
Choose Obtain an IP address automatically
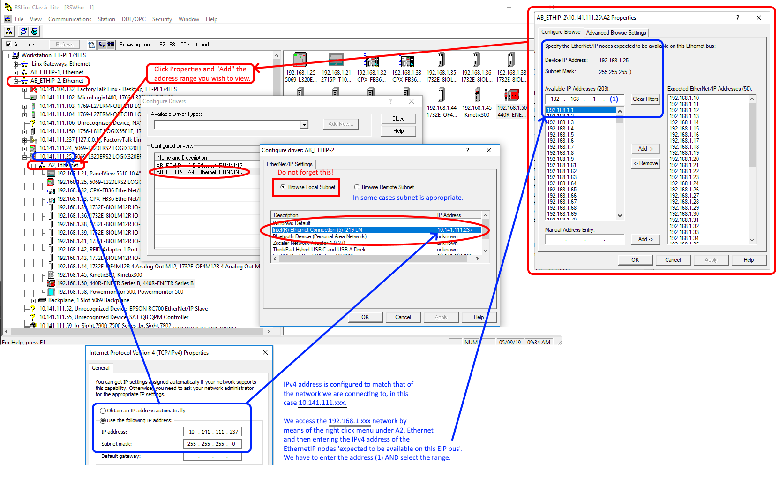(x=103, y=411)
